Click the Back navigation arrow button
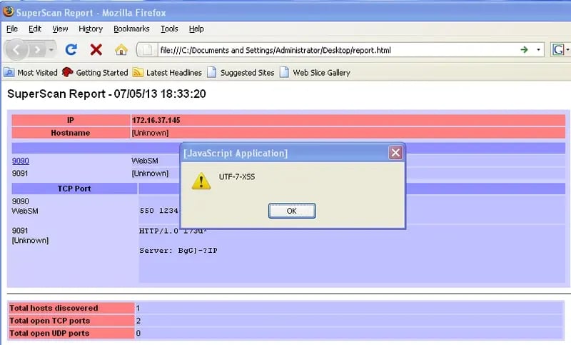This screenshot has width=571, height=345. (18, 49)
